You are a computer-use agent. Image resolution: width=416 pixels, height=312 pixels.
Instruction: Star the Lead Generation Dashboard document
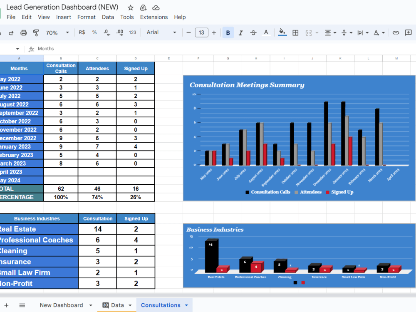click(x=130, y=7)
